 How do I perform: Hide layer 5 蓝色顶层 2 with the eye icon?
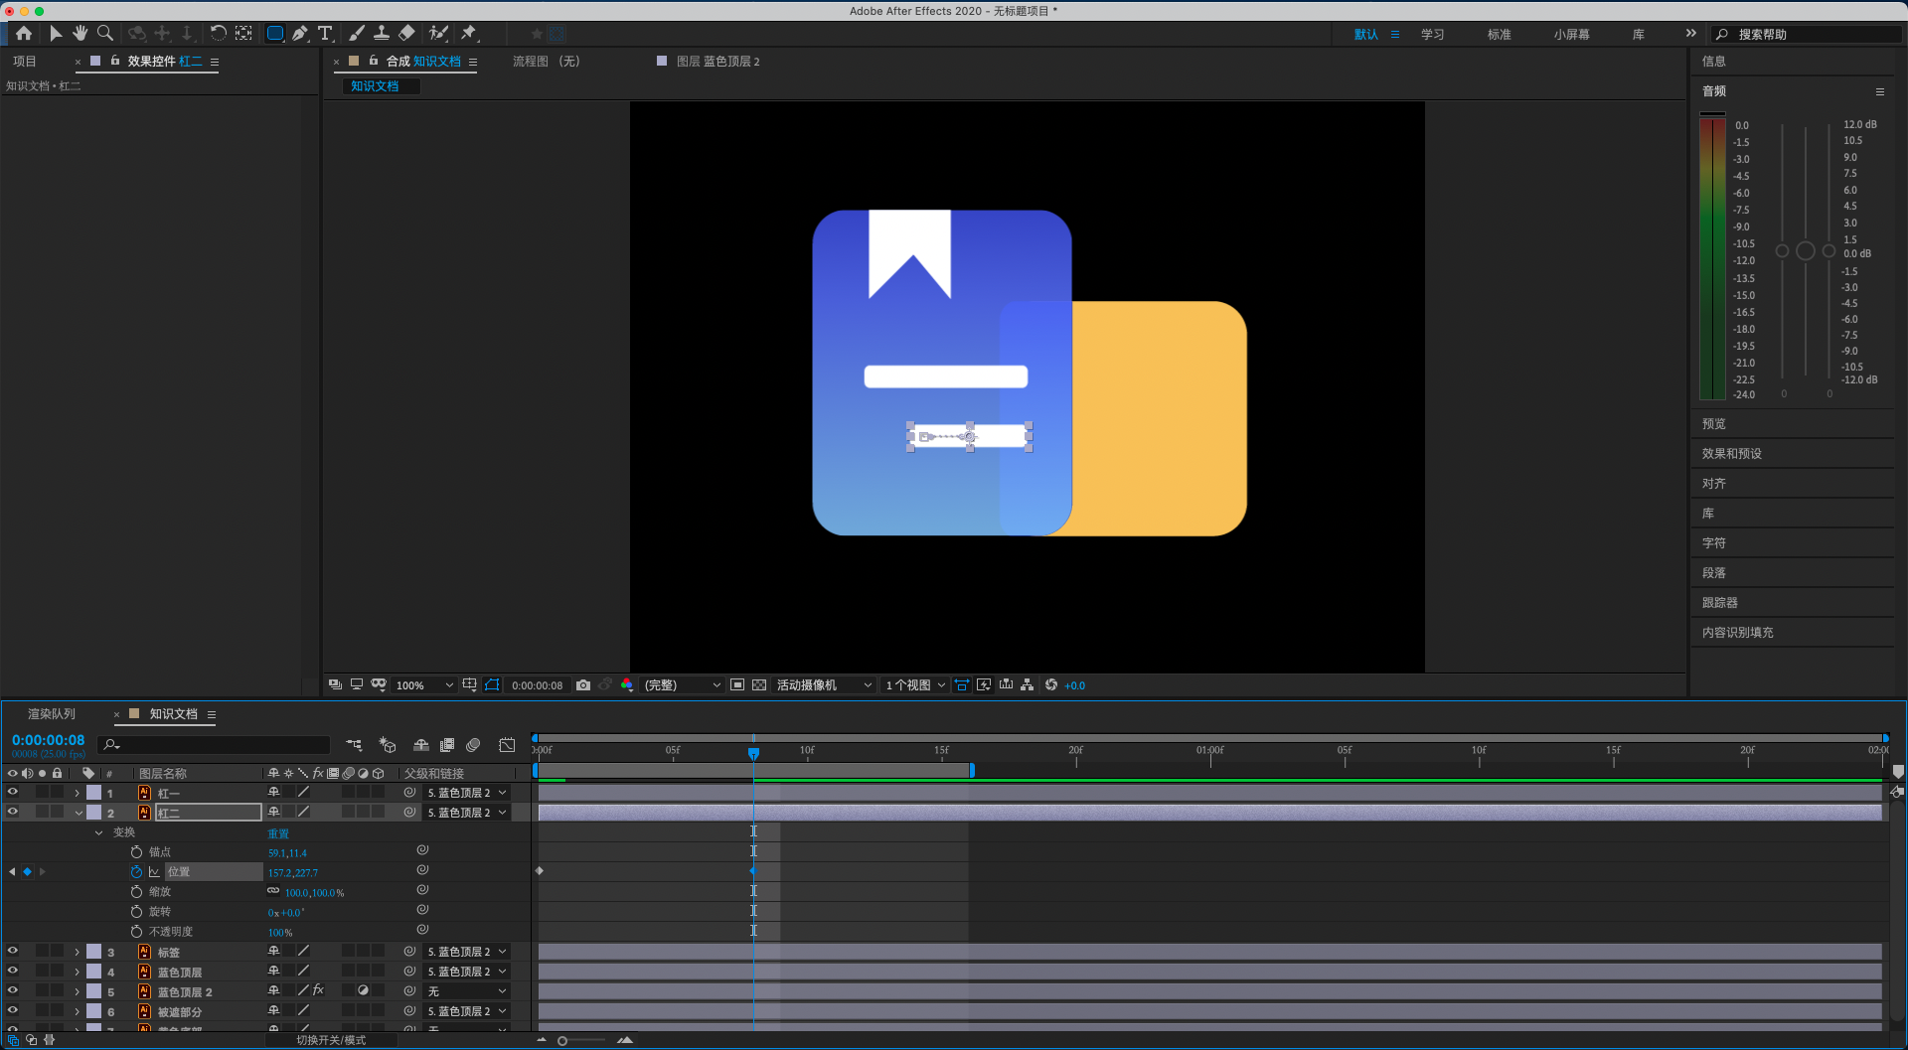pos(13,991)
